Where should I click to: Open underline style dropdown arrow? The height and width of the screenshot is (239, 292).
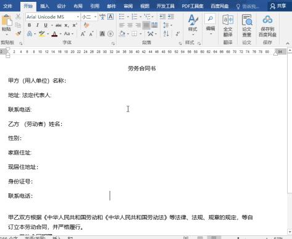(52, 25)
